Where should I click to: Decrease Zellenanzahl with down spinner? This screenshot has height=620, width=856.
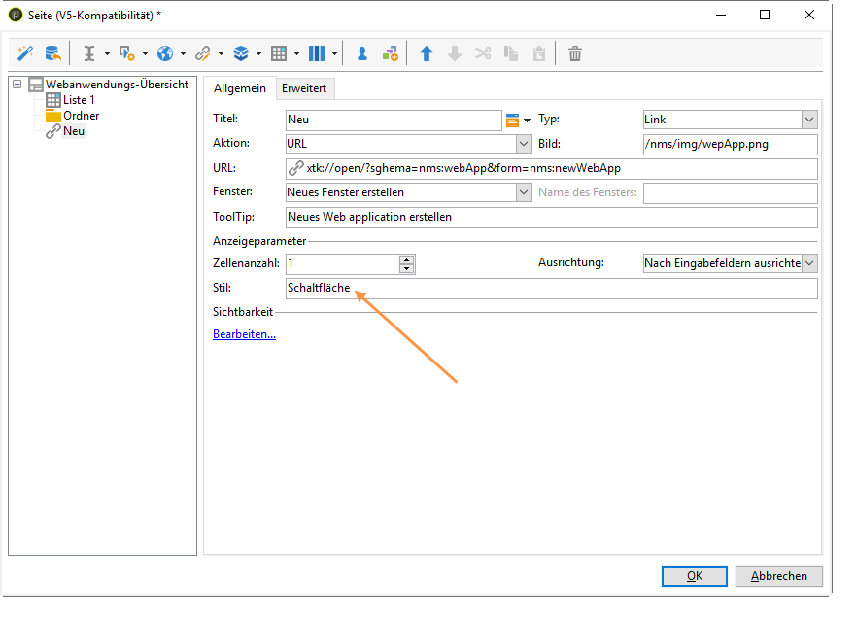pyautogui.click(x=407, y=268)
